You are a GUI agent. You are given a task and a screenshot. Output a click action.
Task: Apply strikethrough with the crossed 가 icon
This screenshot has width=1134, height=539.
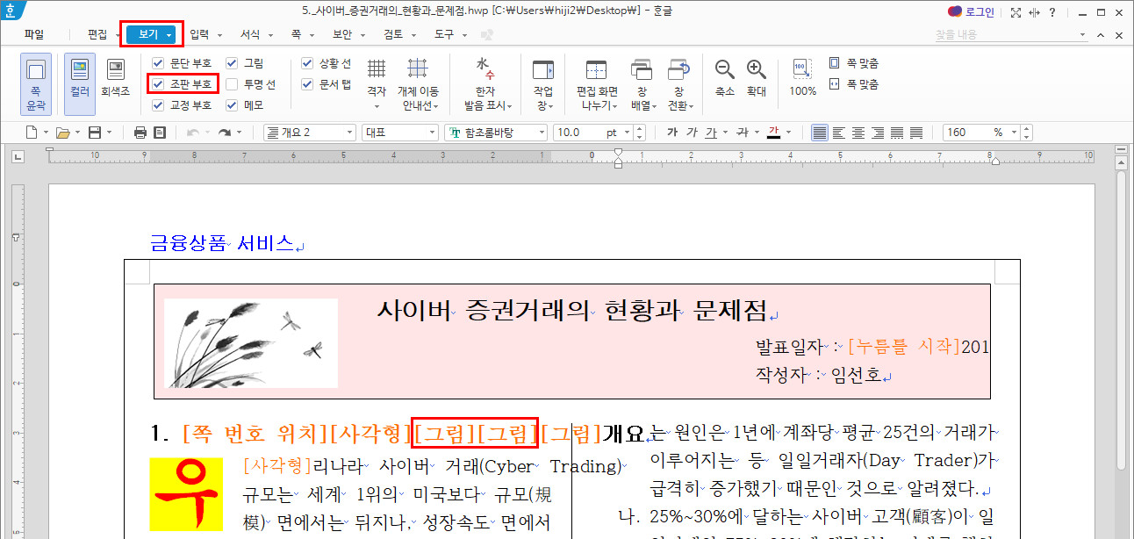(x=742, y=133)
